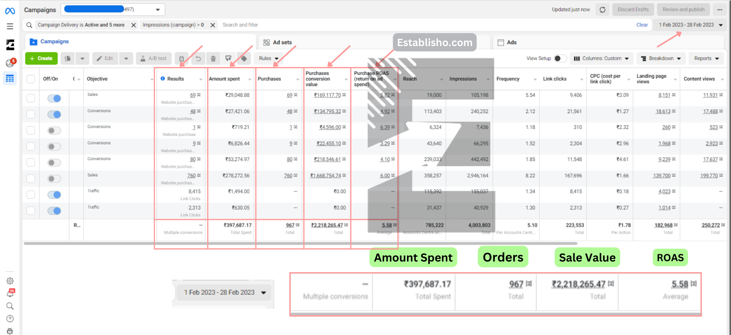The image size is (731, 335).
Task: Turn off the first Sales campaign toggle
Action: 54,99
